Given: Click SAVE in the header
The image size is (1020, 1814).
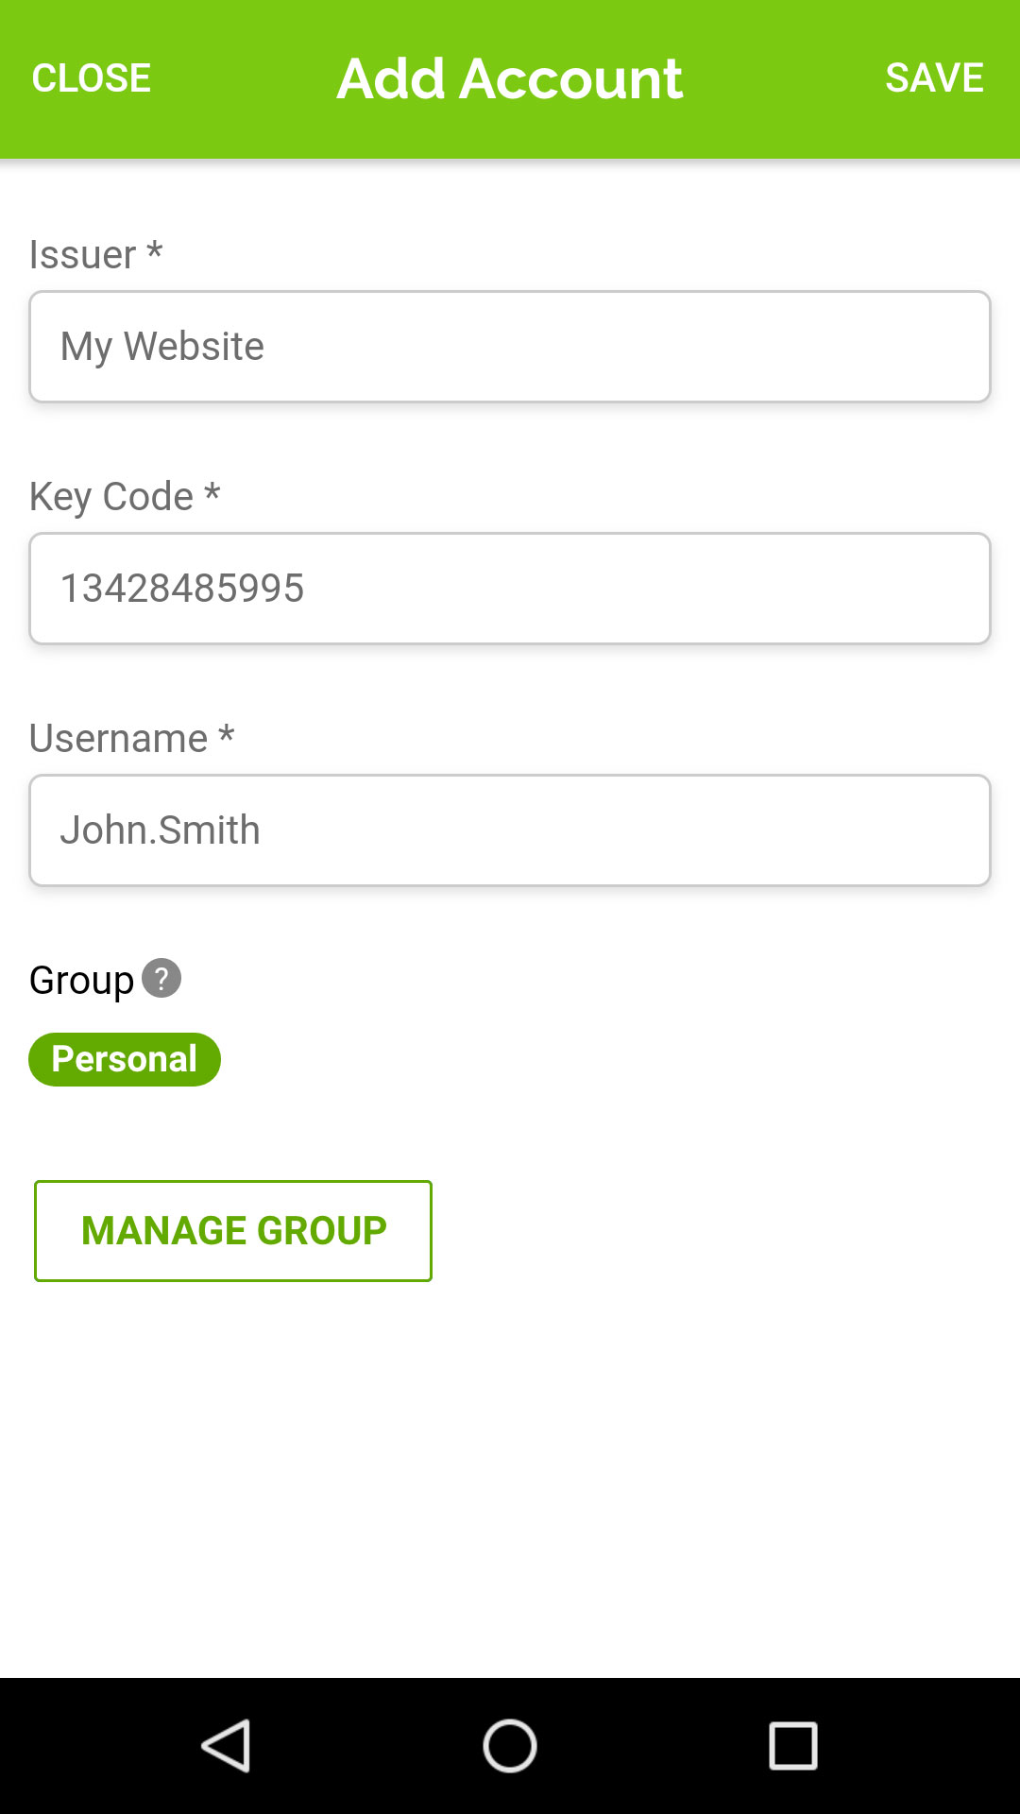Looking at the screenshot, I should coord(934,78).
